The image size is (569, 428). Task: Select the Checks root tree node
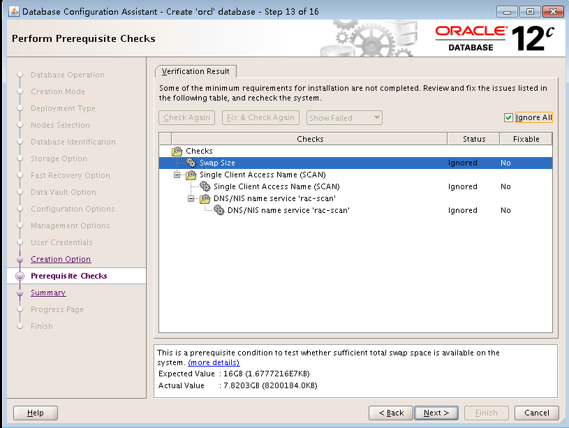(x=199, y=151)
